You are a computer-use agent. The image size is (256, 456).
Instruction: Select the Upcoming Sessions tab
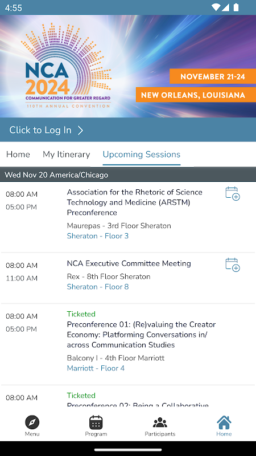coord(141,154)
